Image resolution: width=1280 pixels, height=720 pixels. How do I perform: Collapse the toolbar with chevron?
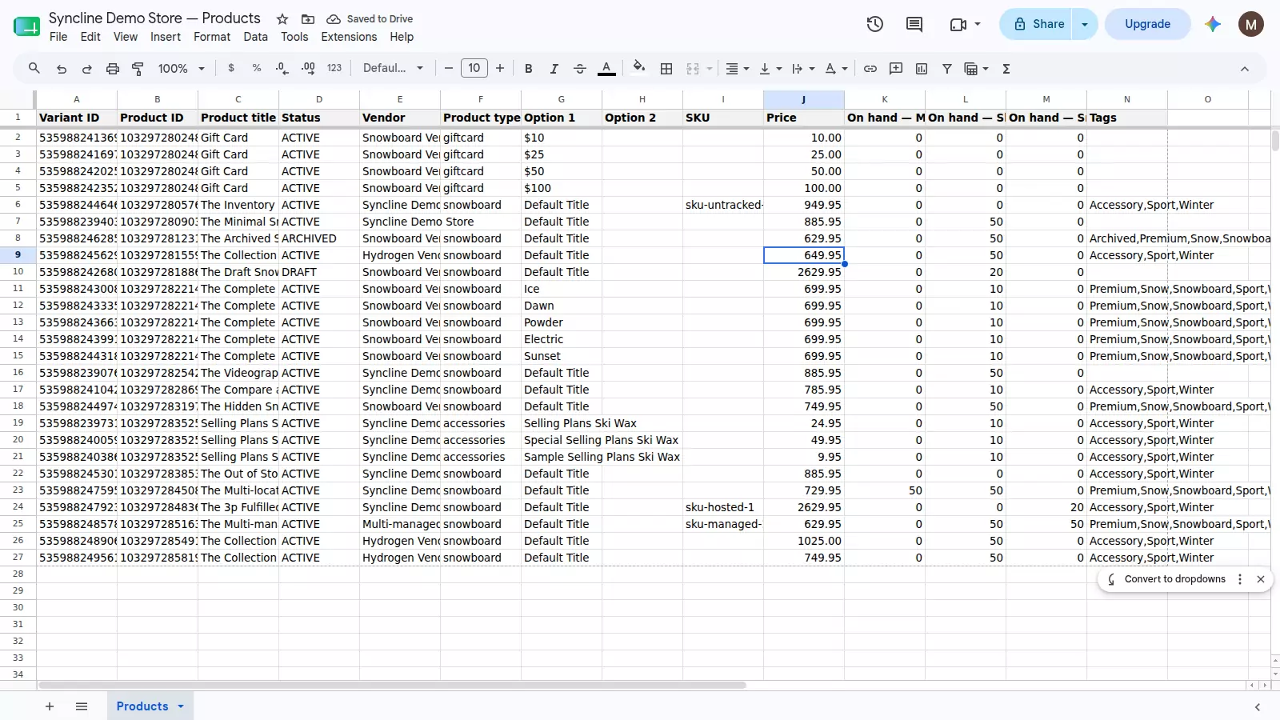click(x=1245, y=69)
